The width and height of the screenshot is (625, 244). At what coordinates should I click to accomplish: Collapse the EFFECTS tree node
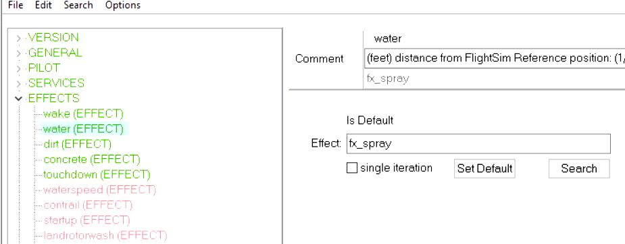[18, 99]
